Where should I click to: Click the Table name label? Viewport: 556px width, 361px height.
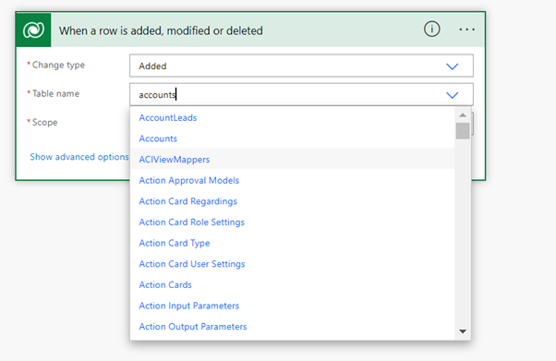[55, 93]
